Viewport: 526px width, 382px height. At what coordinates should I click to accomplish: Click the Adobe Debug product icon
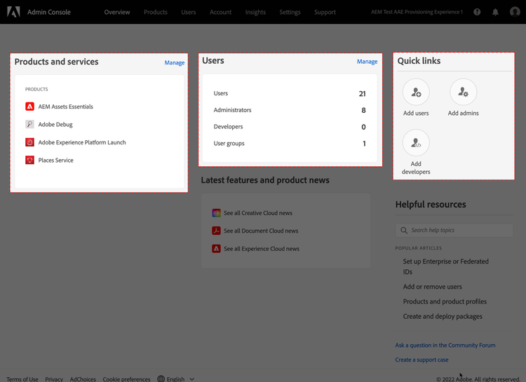(x=30, y=124)
